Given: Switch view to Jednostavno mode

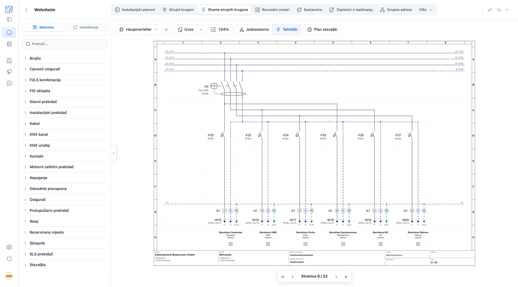Looking at the screenshot, I should click(254, 30).
